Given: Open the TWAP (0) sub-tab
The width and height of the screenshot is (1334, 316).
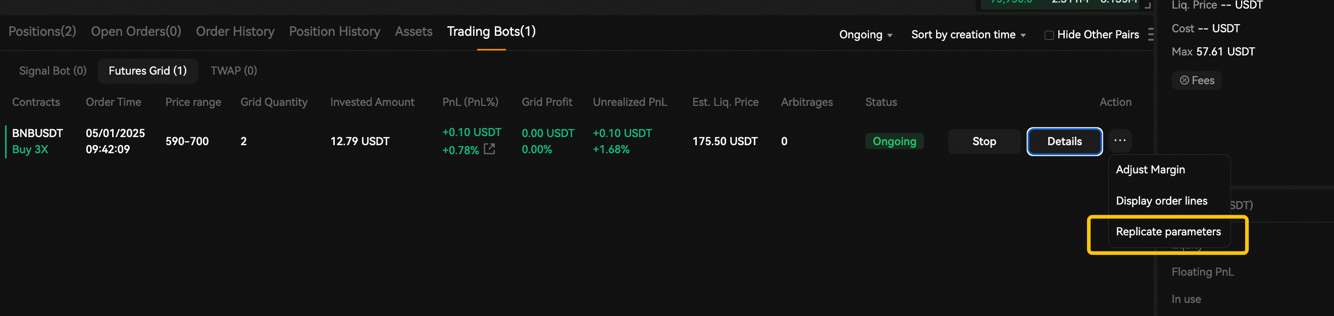Looking at the screenshot, I should coord(234,71).
